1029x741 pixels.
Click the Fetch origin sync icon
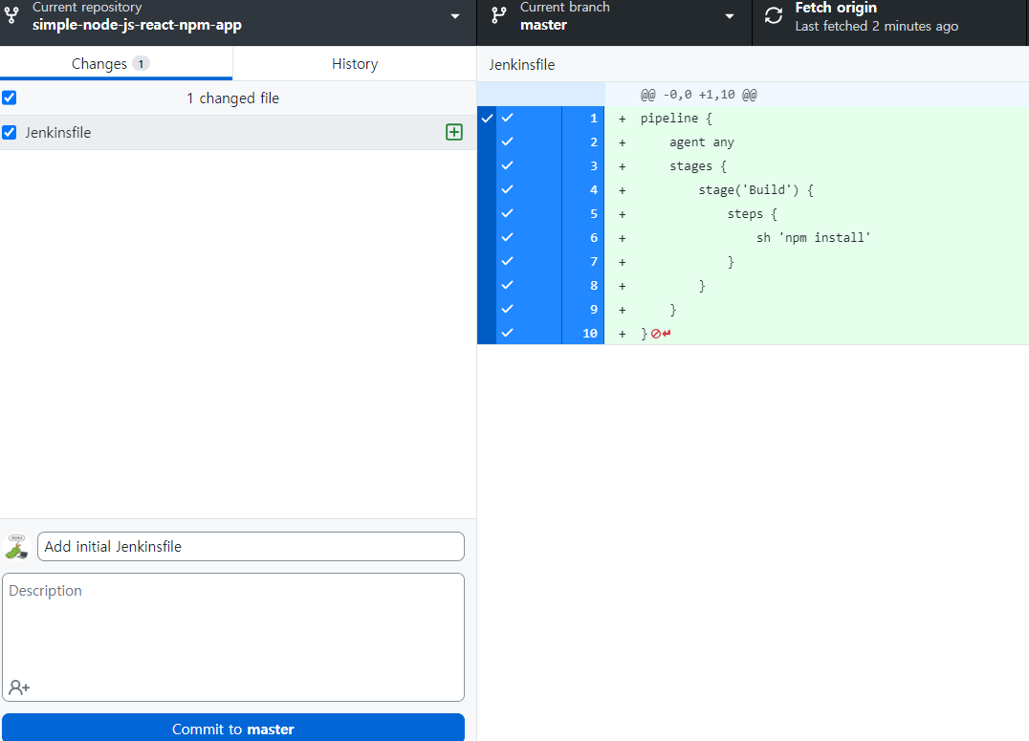tap(774, 15)
